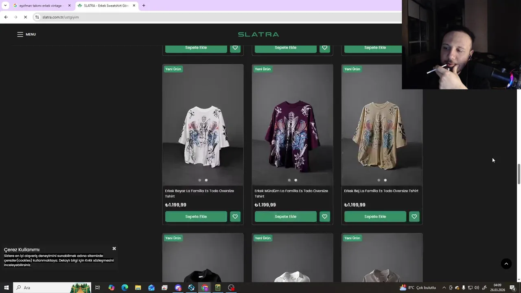The width and height of the screenshot is (521, 293).
Task: Open the hamburger MENU icon
Action: click(x=20, y=34)
